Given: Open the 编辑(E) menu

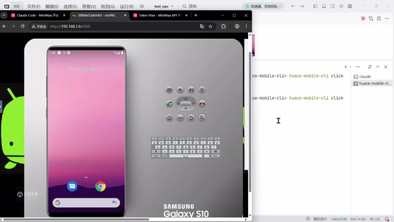Looking at the screenshot, I should [x=52, y=6].
